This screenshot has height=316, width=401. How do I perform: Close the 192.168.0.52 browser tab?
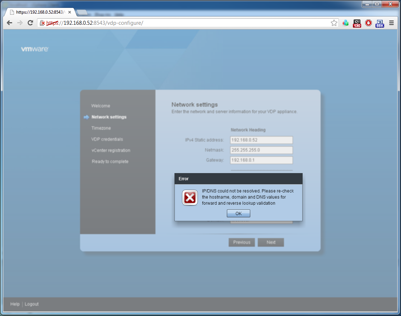pos(70,12)
